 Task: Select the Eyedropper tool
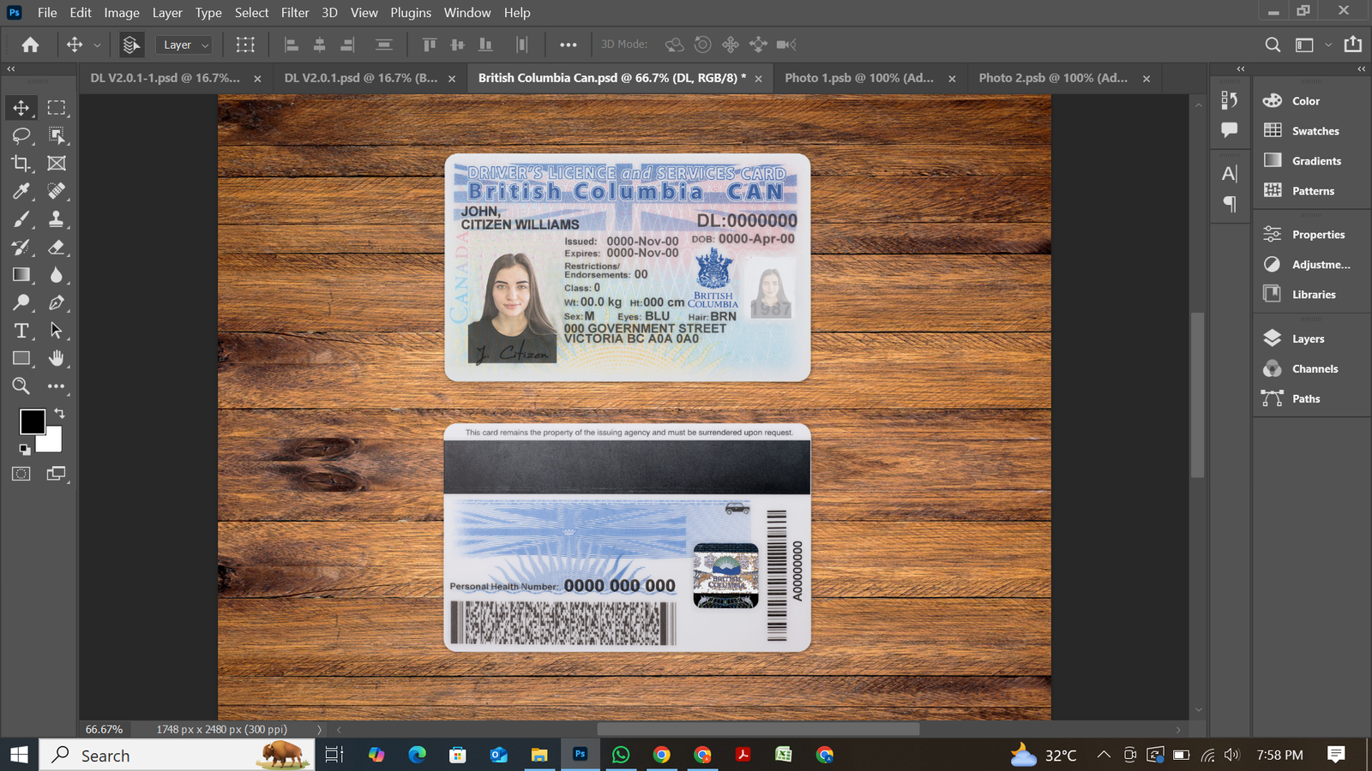pyautogui.click(x=21, y=191)
